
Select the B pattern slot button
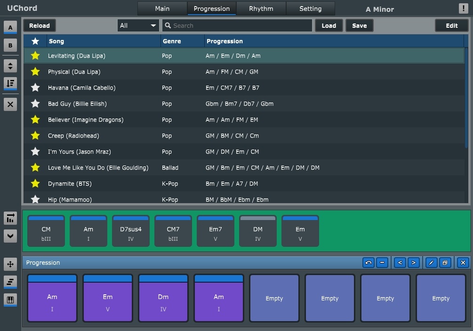pos(10,46)
